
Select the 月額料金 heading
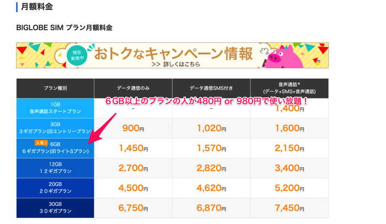(37, 7)
